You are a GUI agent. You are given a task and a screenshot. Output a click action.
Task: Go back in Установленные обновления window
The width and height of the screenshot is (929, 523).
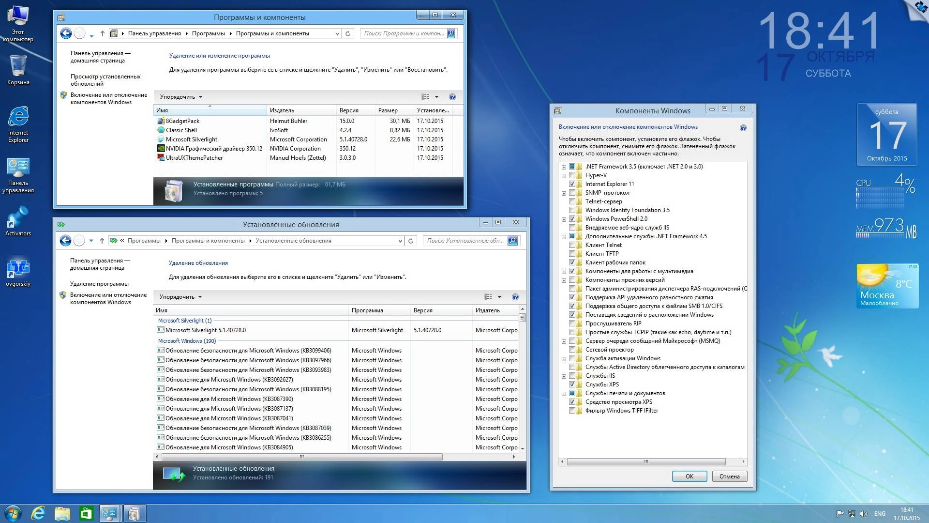coord(65,241)
